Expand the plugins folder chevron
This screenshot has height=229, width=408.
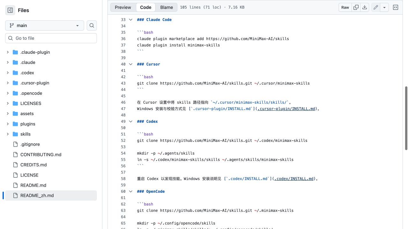point(8,124)
